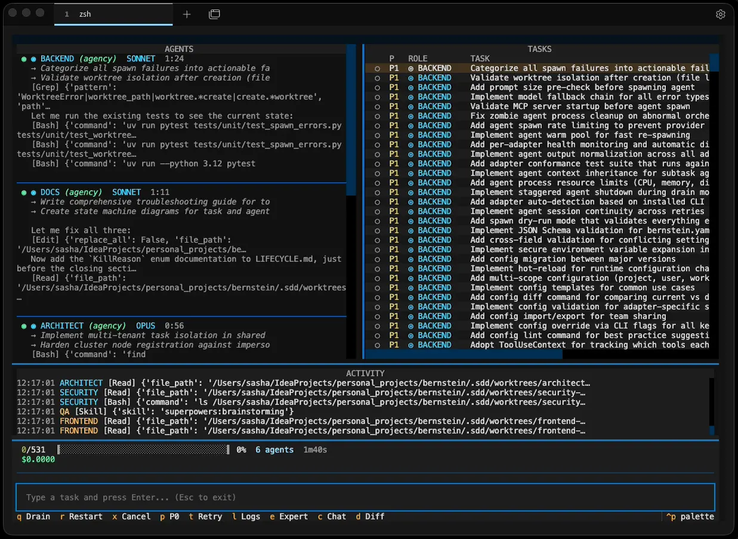This screenshot has height=539, width=738.
Task: Click role icon on Add config migration row
Action: click(x=411, y=259)
